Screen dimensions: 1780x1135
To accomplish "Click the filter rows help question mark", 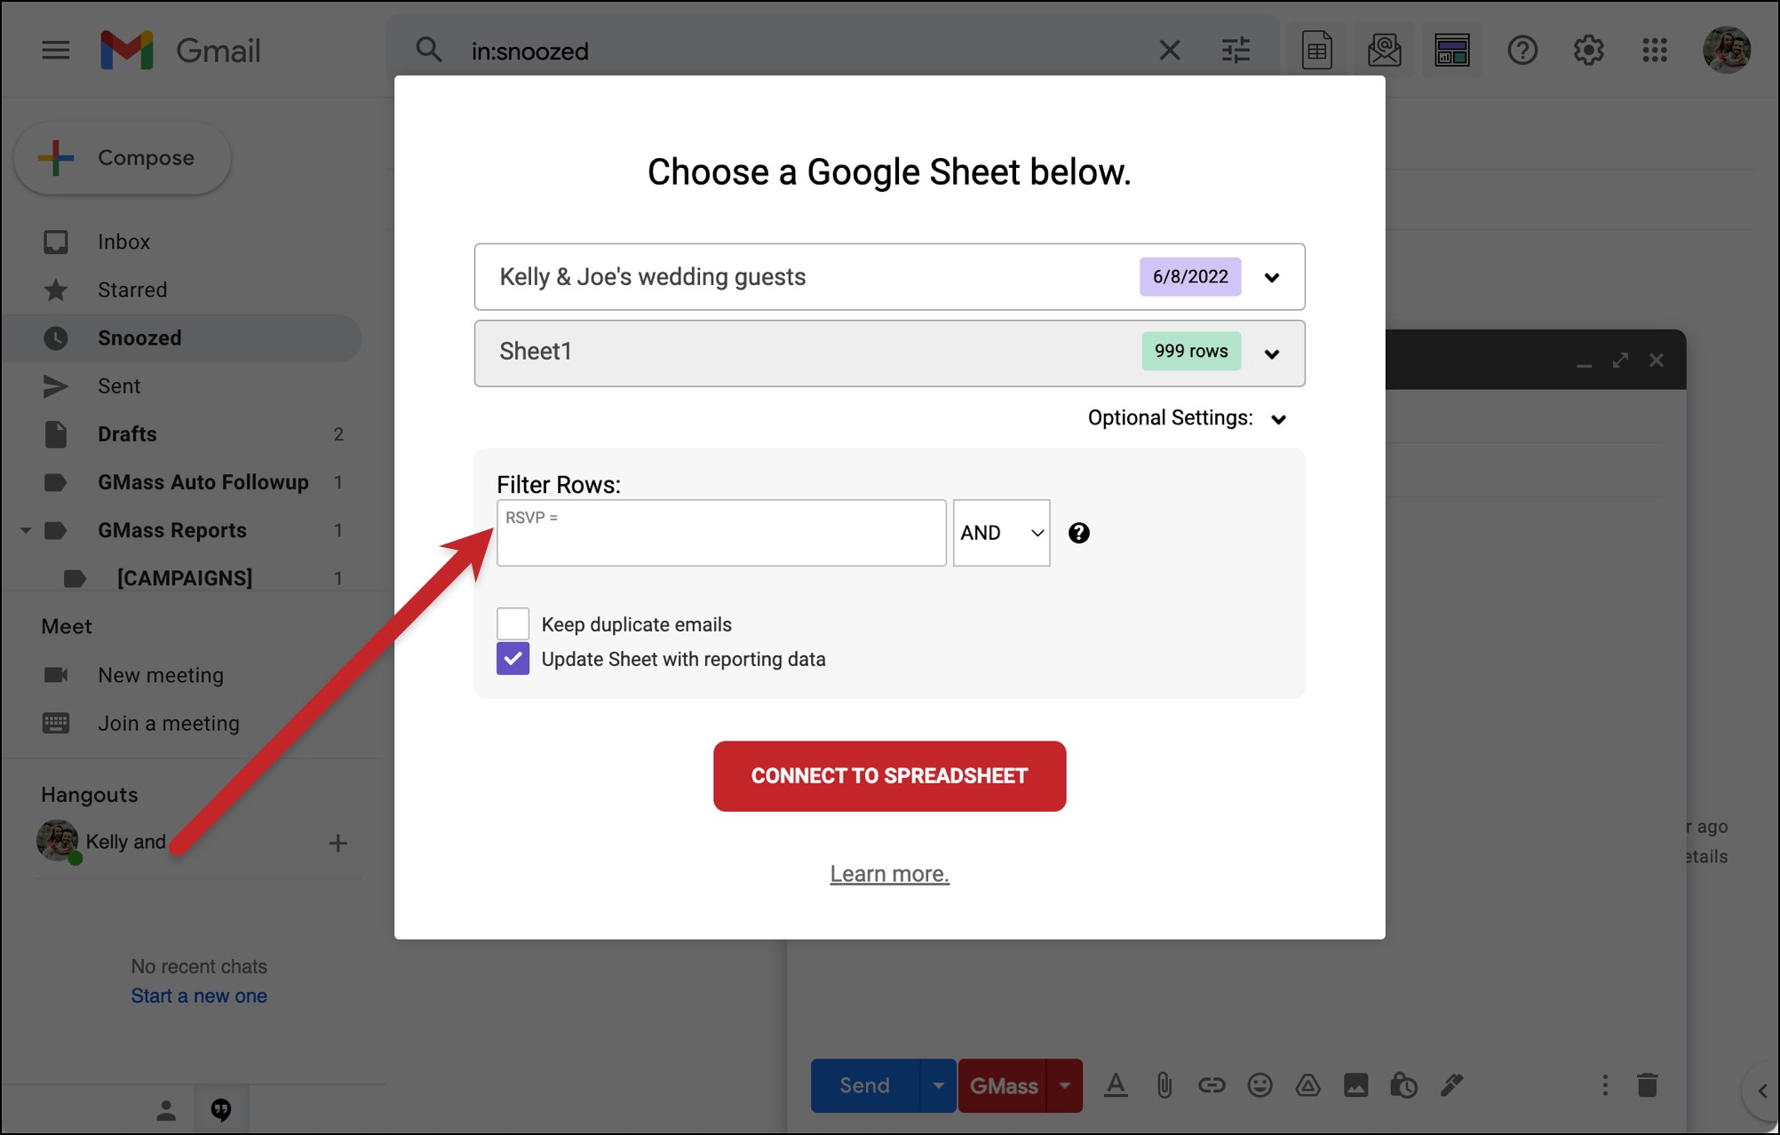I will pos(1078,533).
